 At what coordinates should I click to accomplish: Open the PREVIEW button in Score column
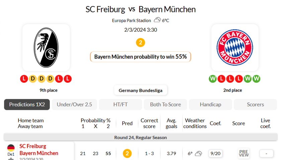click(x=244, y=153)
